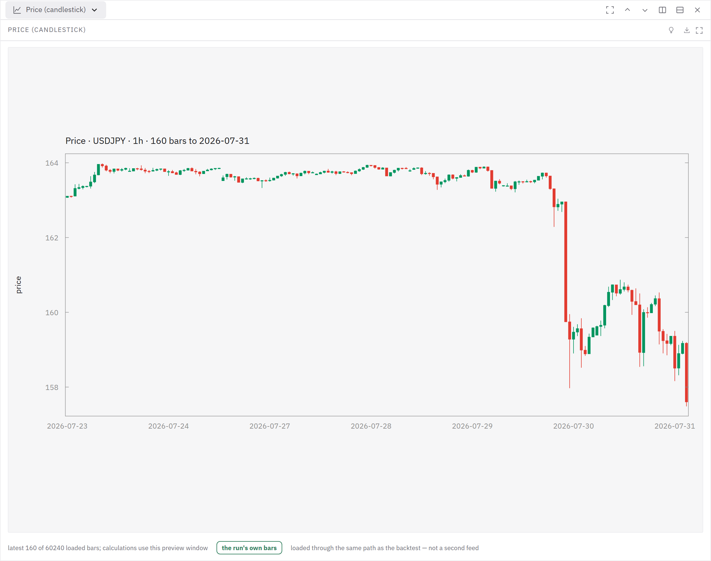Screen dimensions: 711x561
Task: Click the 2026-07-30 x-axis date
Action: 574,426
